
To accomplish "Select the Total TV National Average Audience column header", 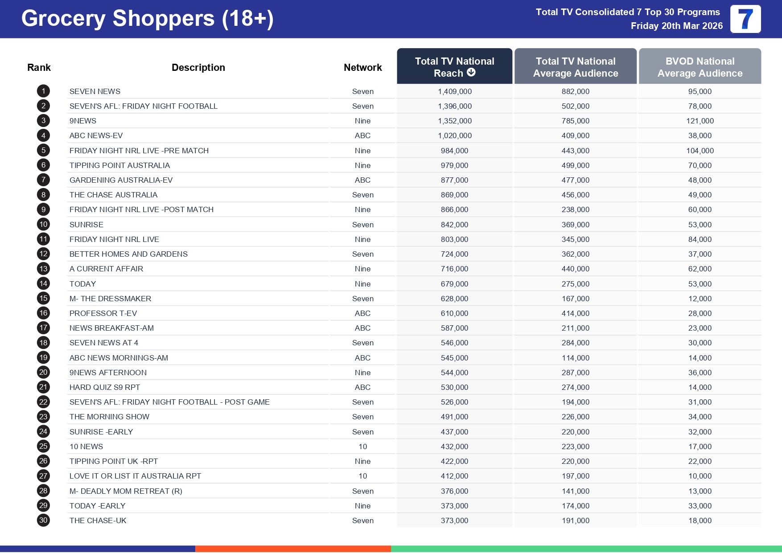I will click(575, 67).
